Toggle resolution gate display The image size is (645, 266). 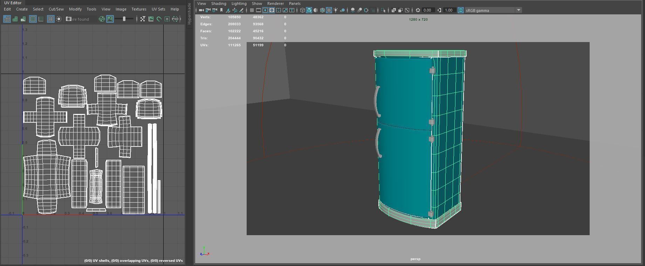pyautogui.click(x=265, y=10)
